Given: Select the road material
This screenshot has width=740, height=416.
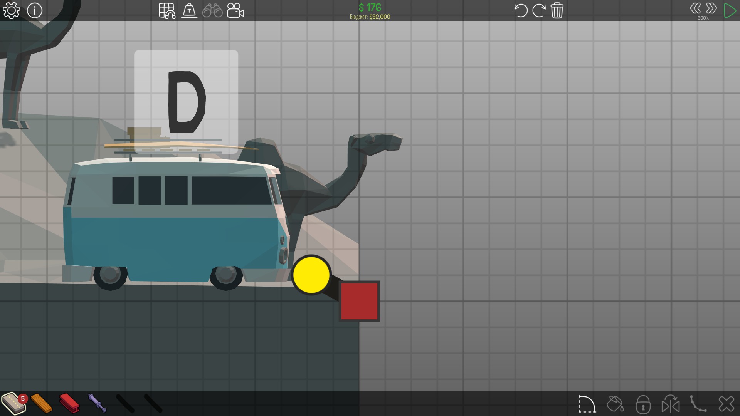Looking at the screenshot, I should [x=13, y=403].
